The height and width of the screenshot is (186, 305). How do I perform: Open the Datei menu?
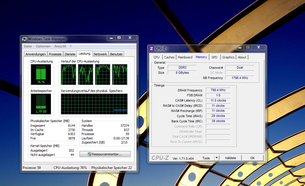click(28, 46)
